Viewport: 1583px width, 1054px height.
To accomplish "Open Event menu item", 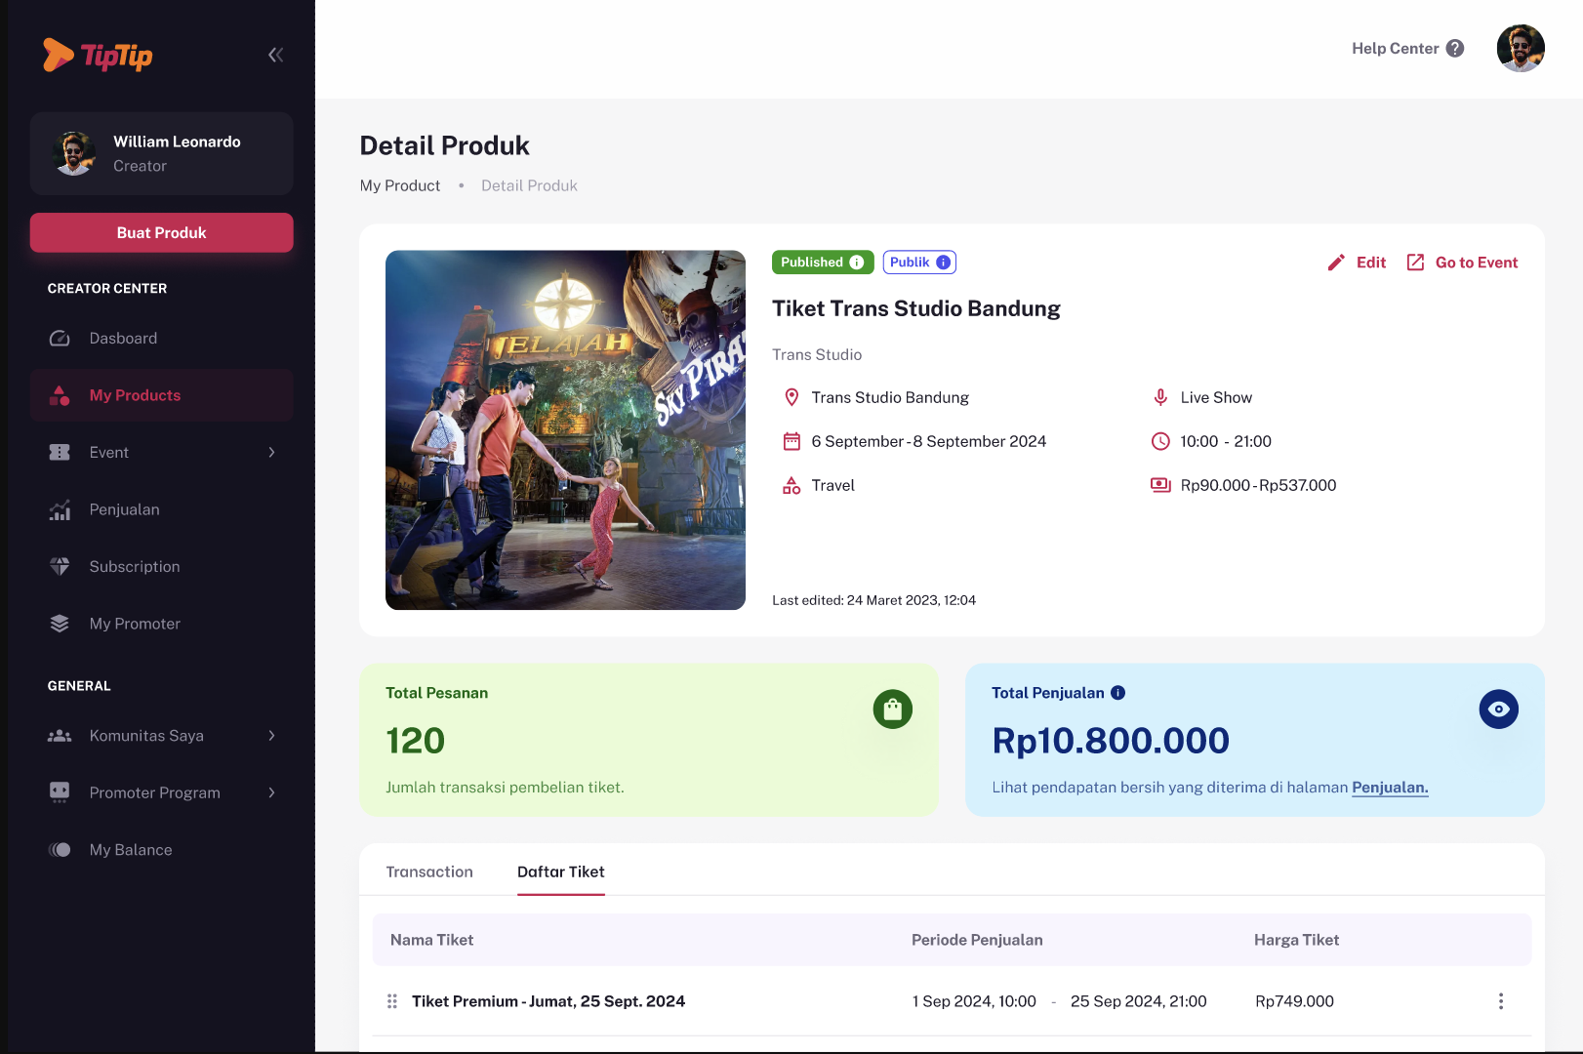I will pos(162,452).
